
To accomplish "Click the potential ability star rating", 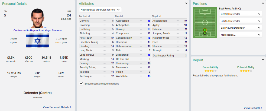I will 246,71.
